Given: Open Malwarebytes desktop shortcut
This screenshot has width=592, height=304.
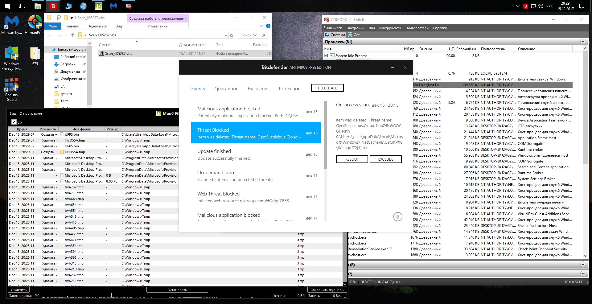Looking at the screenshot, I should point(11,25).
